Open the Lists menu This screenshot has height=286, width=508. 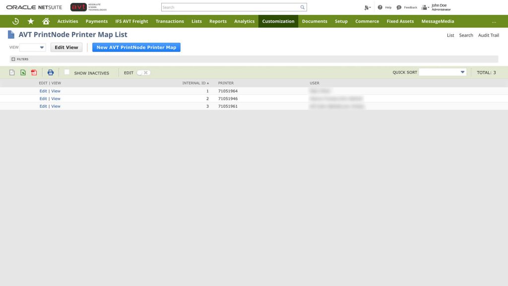pos(196,21)
